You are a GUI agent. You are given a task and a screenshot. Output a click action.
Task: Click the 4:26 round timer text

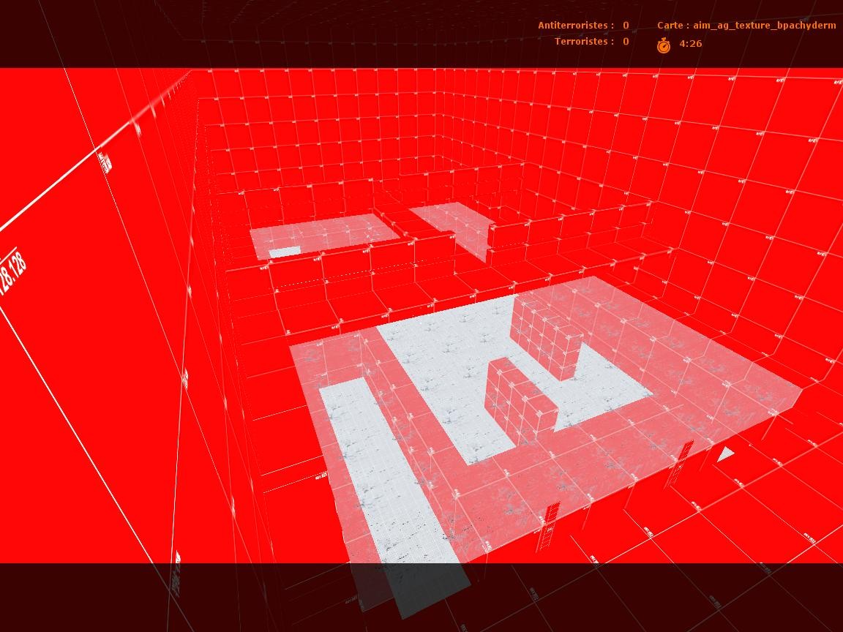691,44
